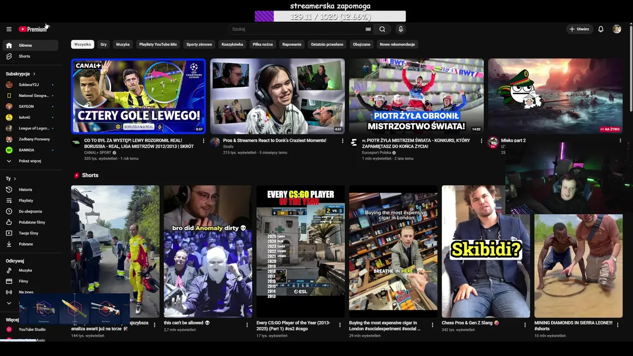Open YouTube Studio link
633x356 pixels.
30,329
